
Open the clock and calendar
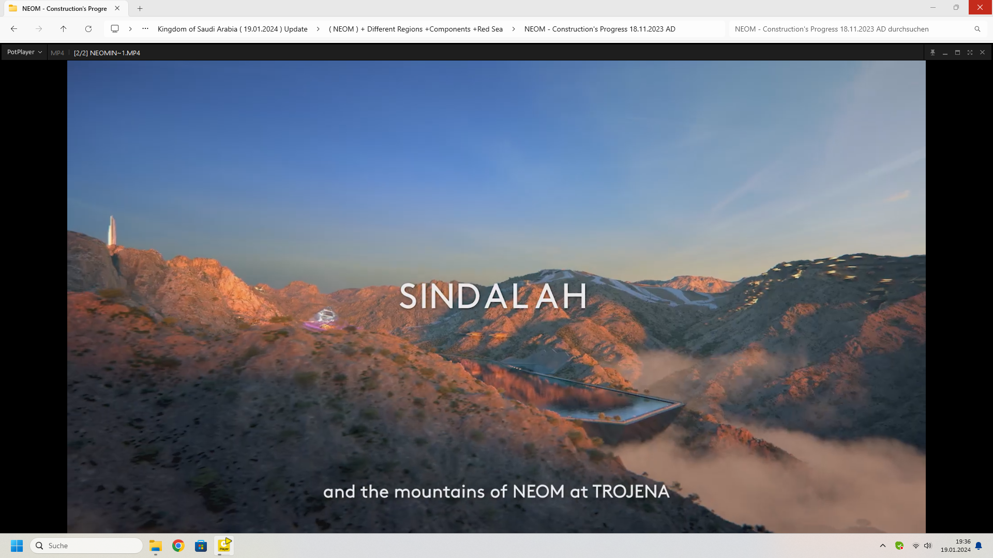coord(956,546)
